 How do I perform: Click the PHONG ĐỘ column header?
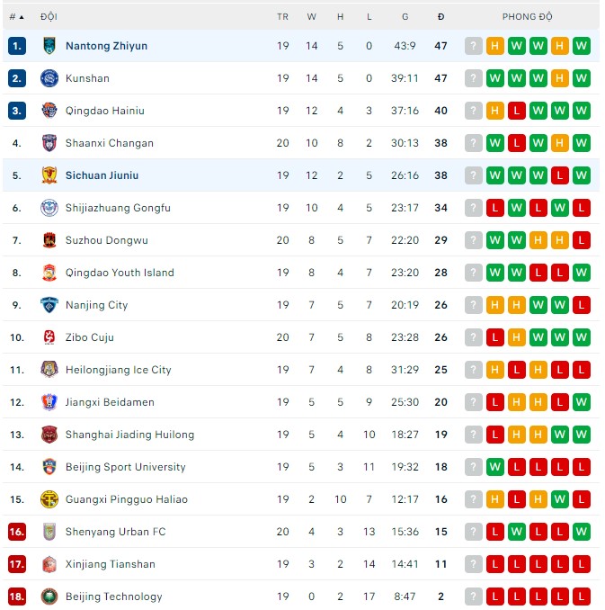[x=527, y=17]
